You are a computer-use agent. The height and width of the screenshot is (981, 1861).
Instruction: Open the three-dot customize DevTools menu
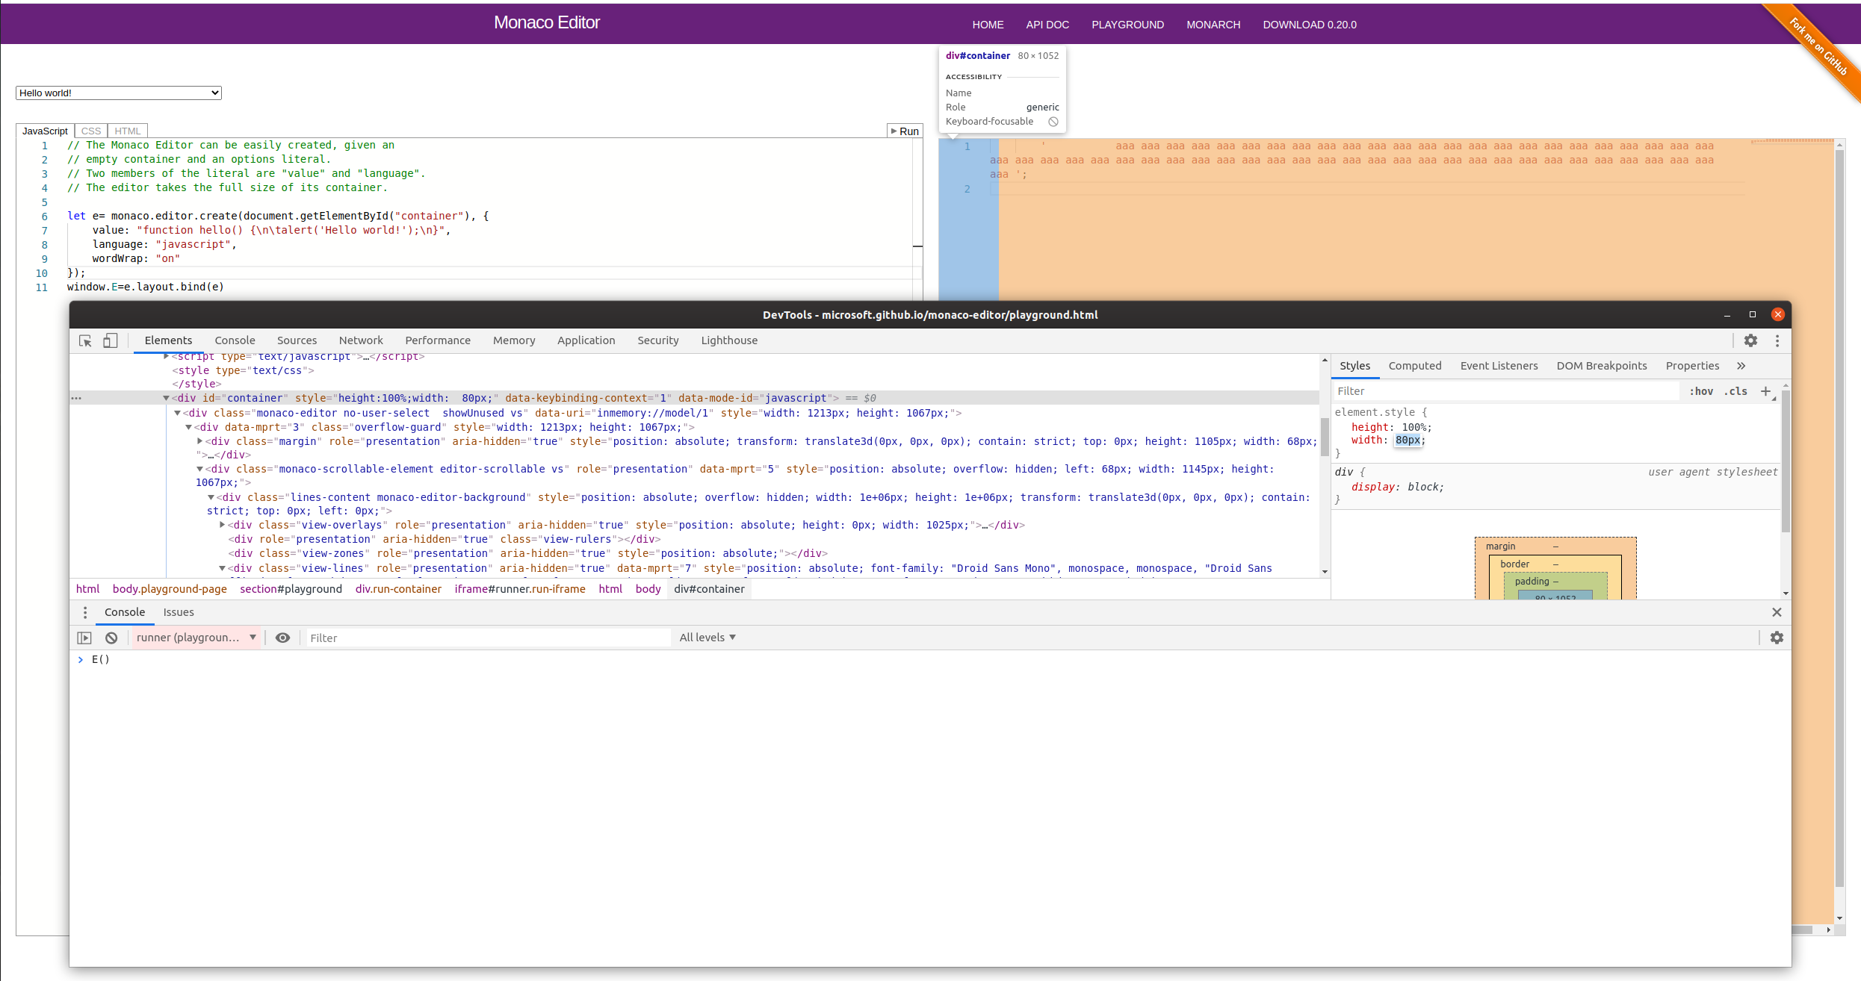click(x=1777, y=340)
